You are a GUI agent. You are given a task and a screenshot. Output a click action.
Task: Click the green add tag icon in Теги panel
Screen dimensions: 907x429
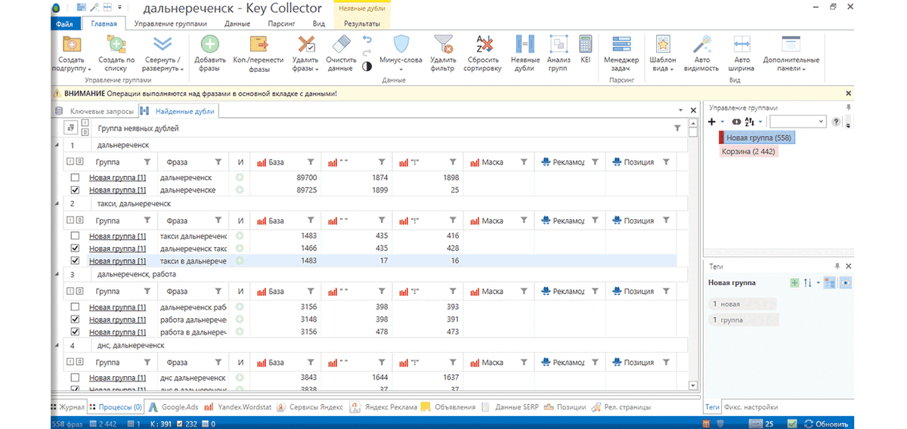pos(794,282)
